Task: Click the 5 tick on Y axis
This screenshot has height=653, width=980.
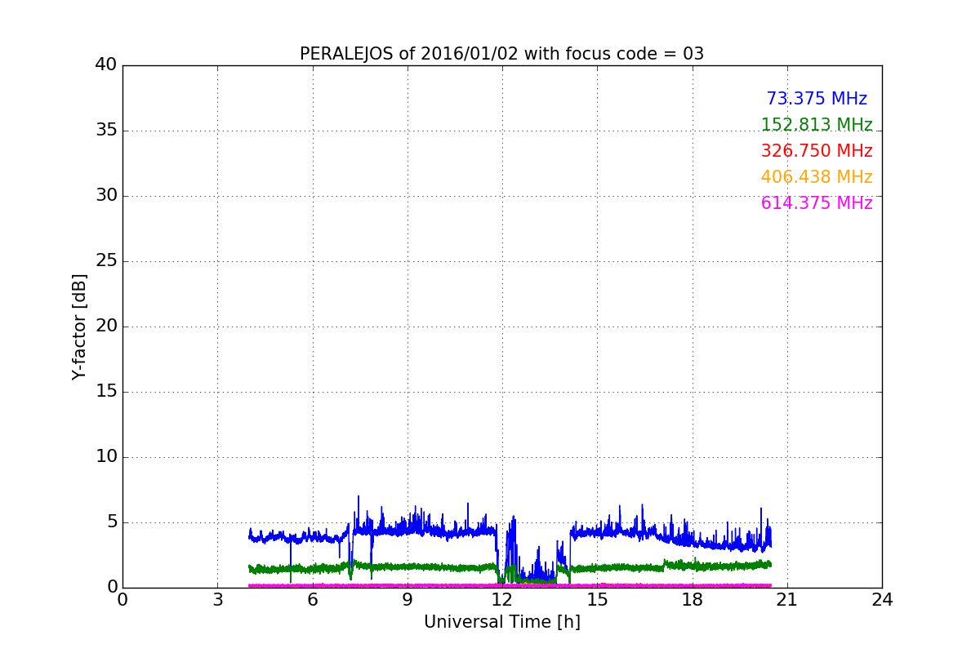Action: (111, 522)
